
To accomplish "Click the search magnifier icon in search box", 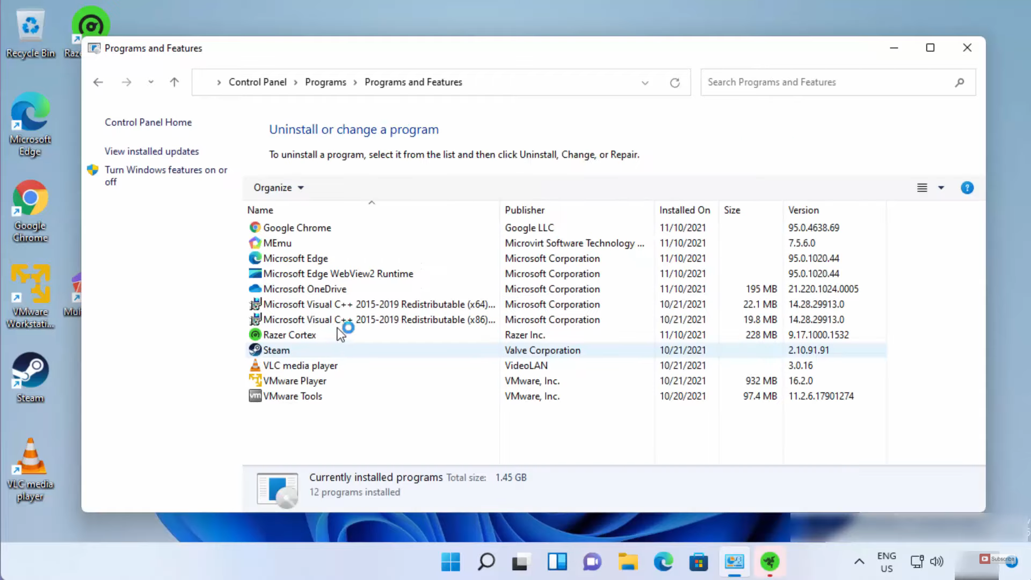I will click(959, 83).
